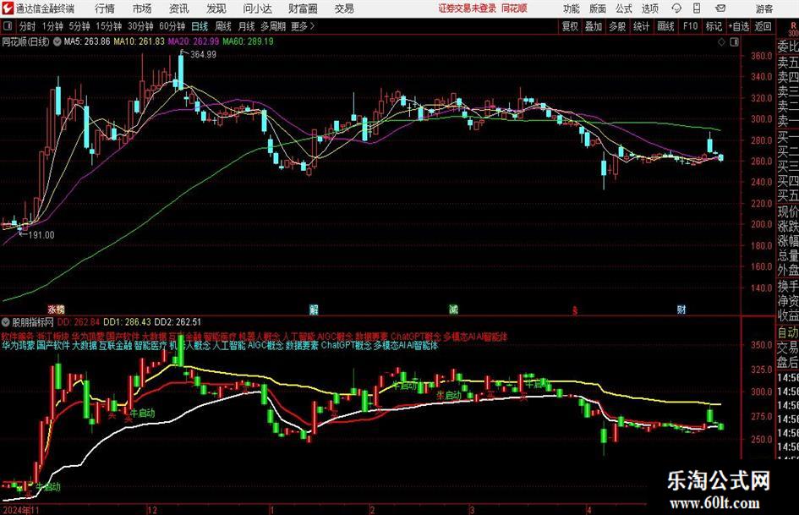Click the F10 toolbar button
The width and height of the screenshot is (799, 515).
(690, 26)
